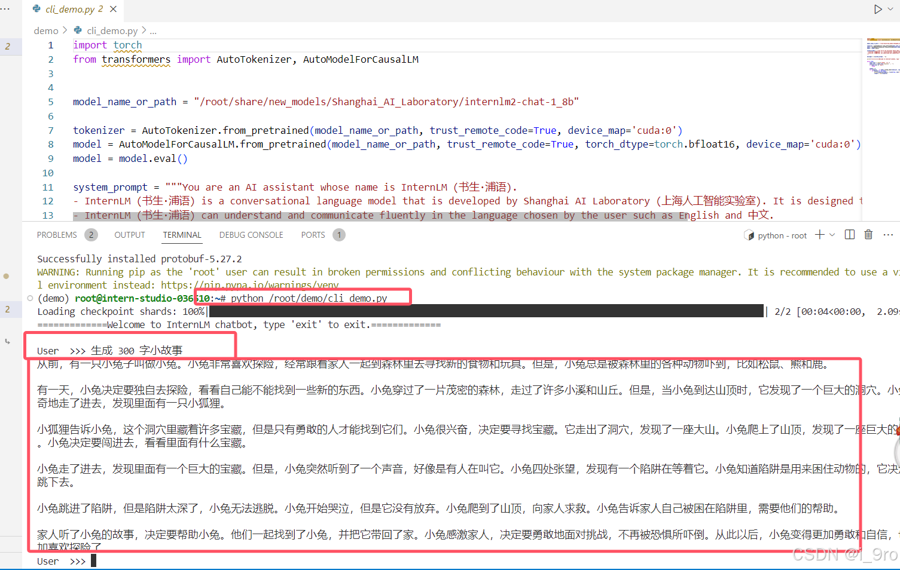
Task: Open the new terminal profile dropdown
Action: (x=832, y=235)
